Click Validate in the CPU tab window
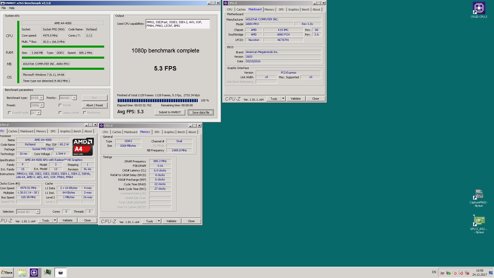This screenshot has width=494, height=278. coord(67,220)
